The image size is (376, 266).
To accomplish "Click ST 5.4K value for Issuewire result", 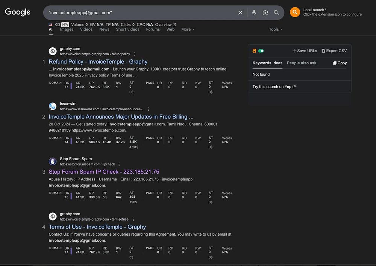I will coord(133,142).
